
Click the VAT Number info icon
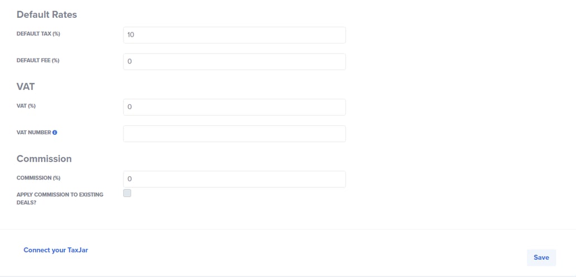[55, 133]
